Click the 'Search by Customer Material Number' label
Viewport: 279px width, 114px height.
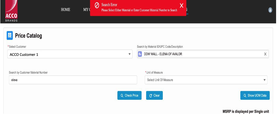(x=28, y=72)
